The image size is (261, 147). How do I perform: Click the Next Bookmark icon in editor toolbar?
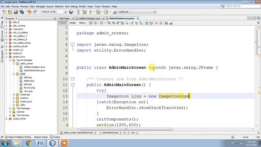coord(137,23)
